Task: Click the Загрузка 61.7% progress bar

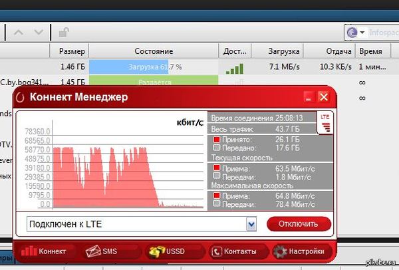Action: point(154,67)
